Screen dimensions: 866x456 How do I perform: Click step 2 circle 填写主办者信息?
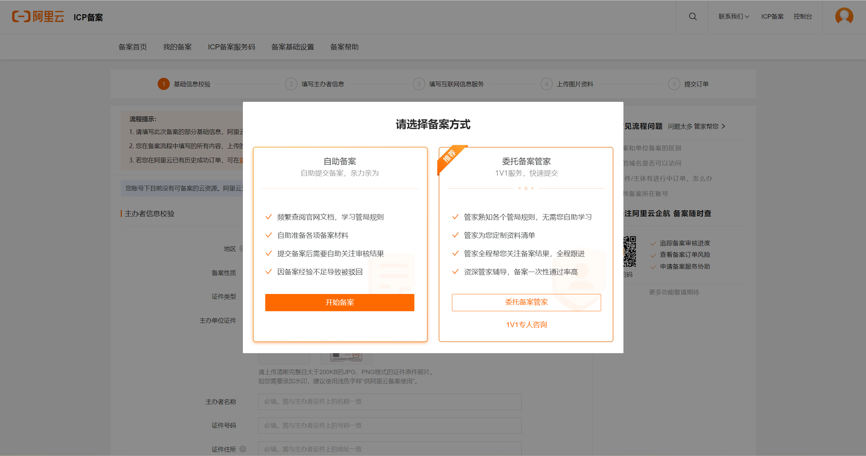pyautogui.click(x=291, y=84)
